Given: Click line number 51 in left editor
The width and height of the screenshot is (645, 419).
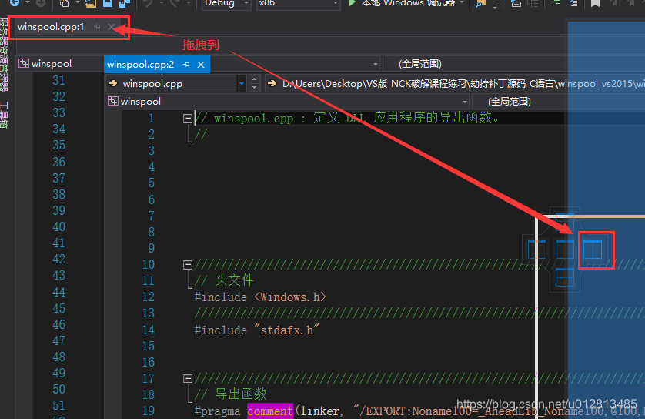Looking at the screenshot, I should point(58,406).
